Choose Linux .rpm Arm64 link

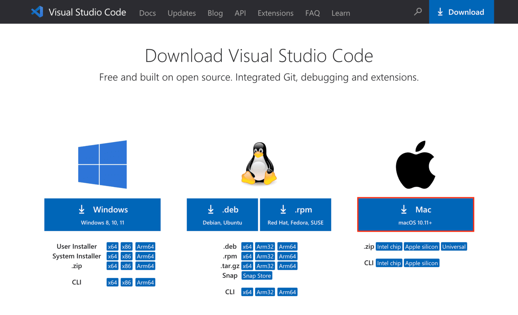[287, 256]
